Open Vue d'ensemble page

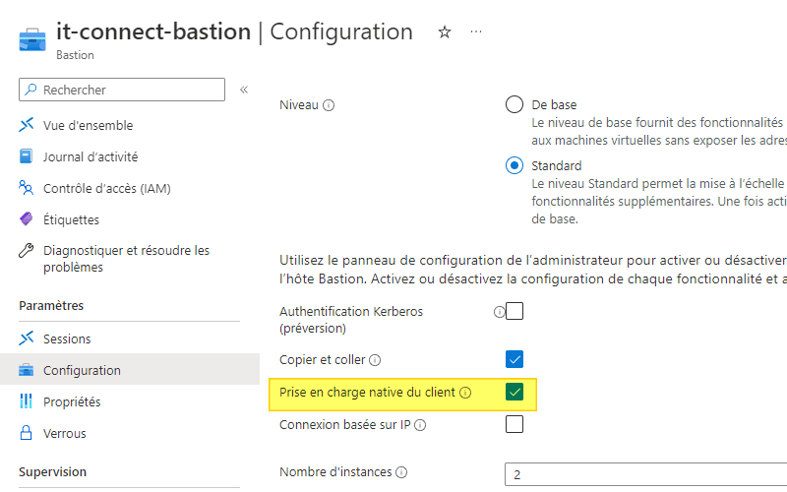tap(88, 125)
